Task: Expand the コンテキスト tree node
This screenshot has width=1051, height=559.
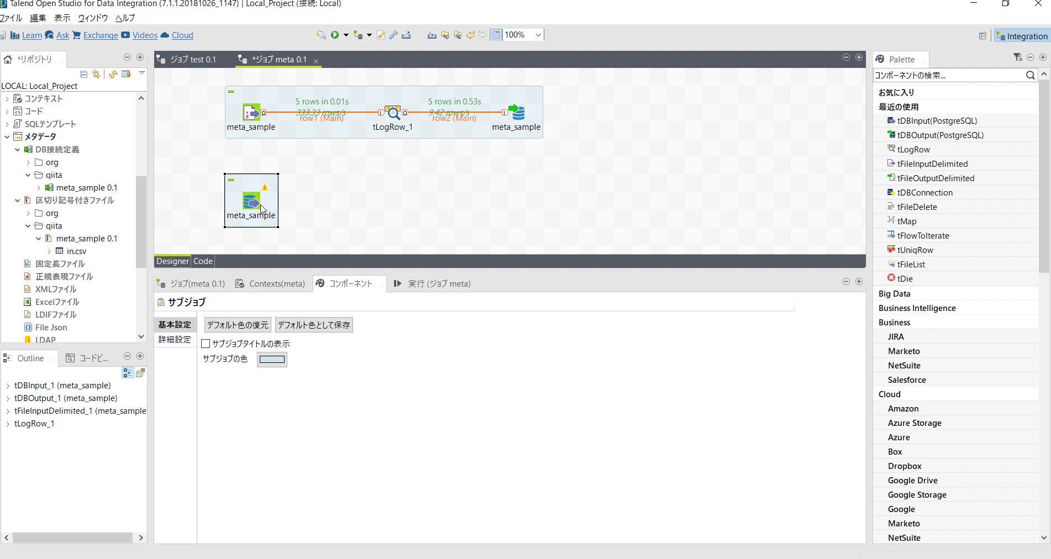Action: click(7, 98)
